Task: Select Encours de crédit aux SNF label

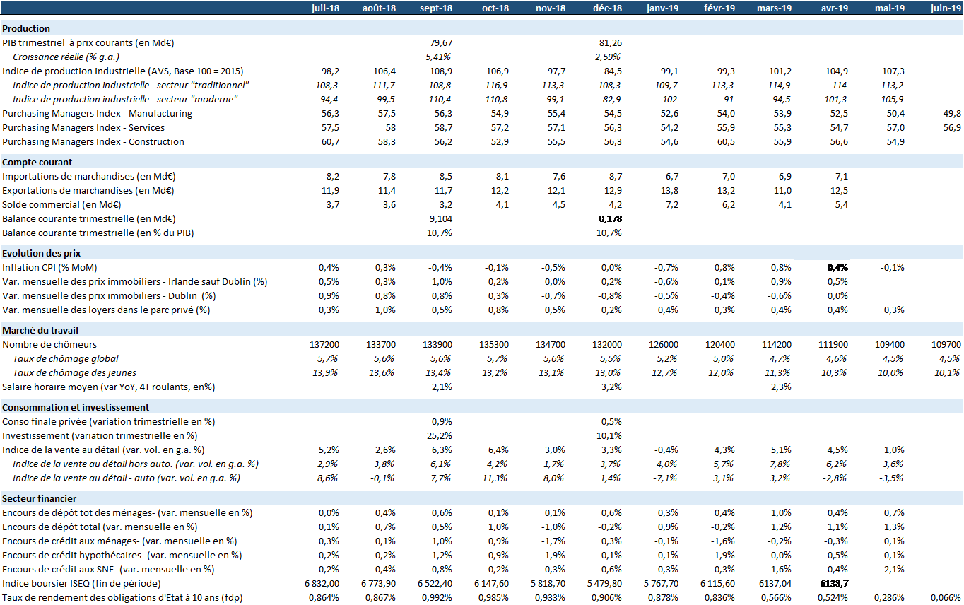Action: click(108, 569)
